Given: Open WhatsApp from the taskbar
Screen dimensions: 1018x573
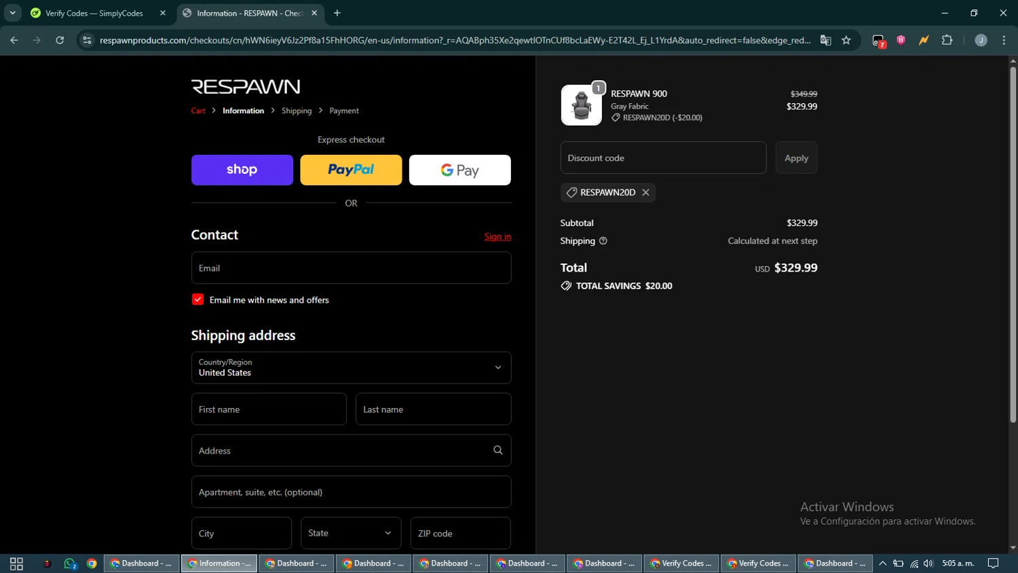Looking at the screenshot, I should pyautogui.click(x=70, y=563).
